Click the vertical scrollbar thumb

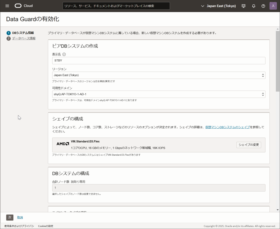point(278,61)
